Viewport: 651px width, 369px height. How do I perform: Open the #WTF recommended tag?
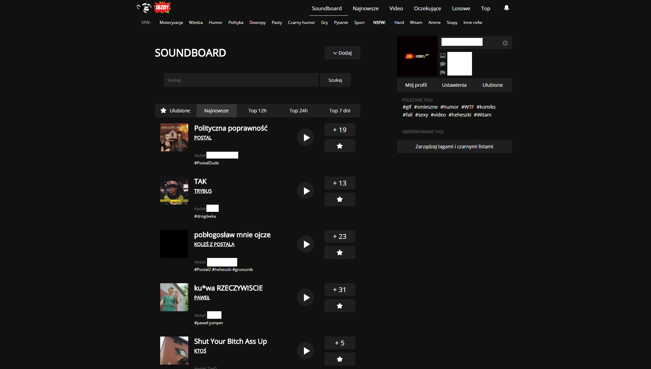[468, 107]
